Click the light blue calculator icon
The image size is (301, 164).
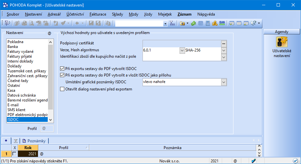(201, 23)
